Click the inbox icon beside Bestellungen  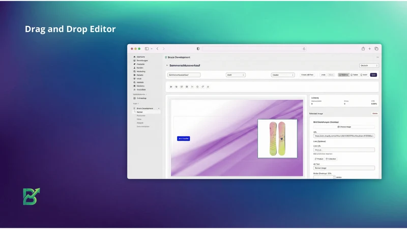pos(134,61)
